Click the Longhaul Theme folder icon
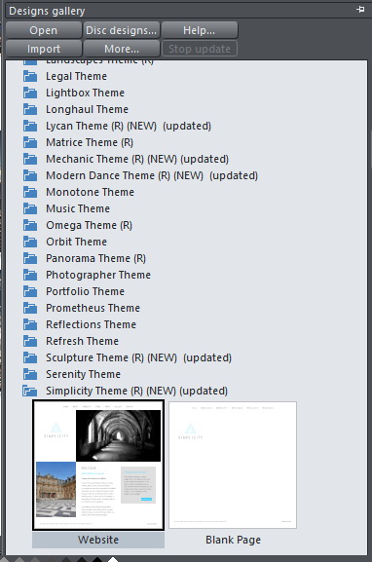The width and height of the screenshot is (372, 562). click(x=30, y=109)
